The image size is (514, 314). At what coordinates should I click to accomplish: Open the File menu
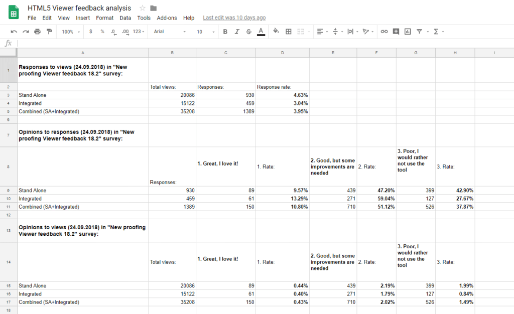[32, 18]
